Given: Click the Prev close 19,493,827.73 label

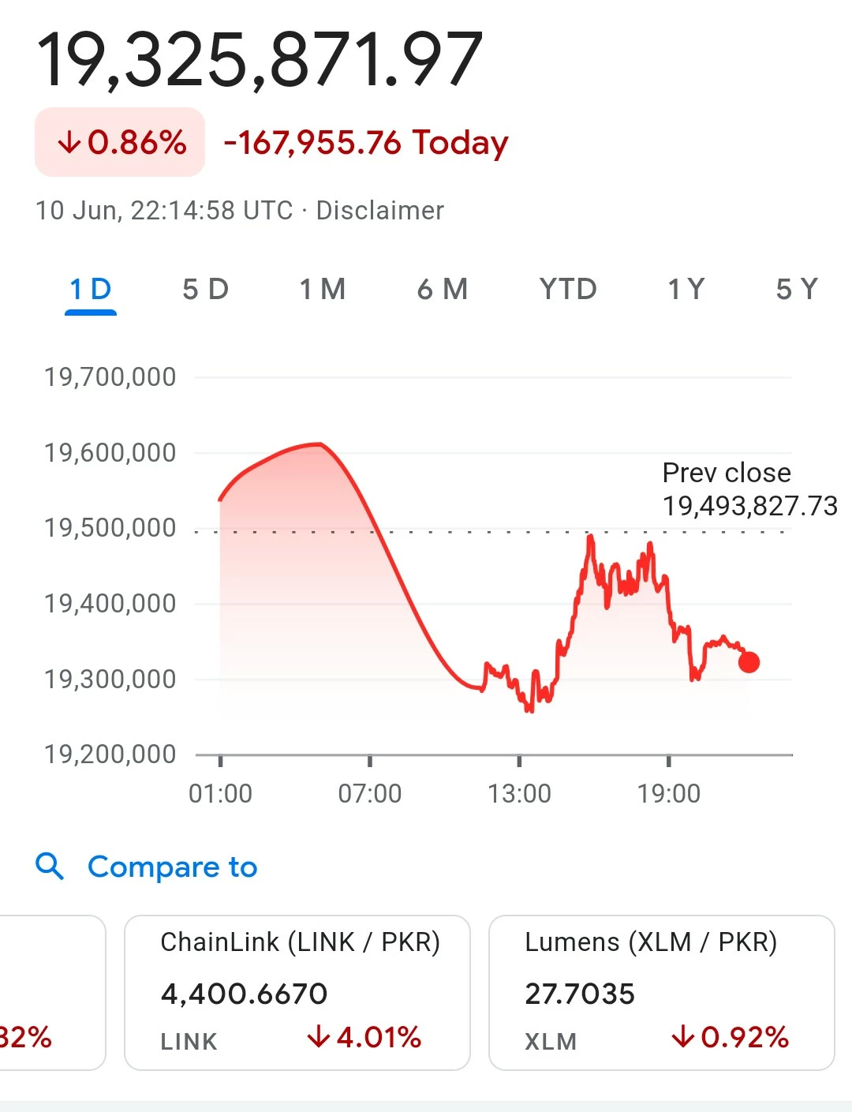Looking at the screenshot, I should 749,489.
